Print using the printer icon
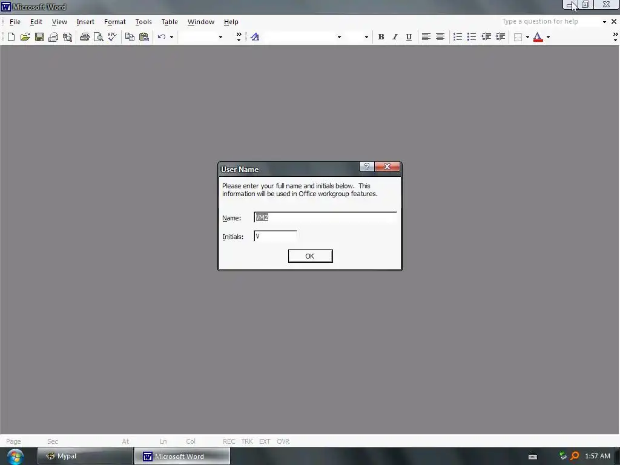The image size is (620, 465). pos(85,37)
